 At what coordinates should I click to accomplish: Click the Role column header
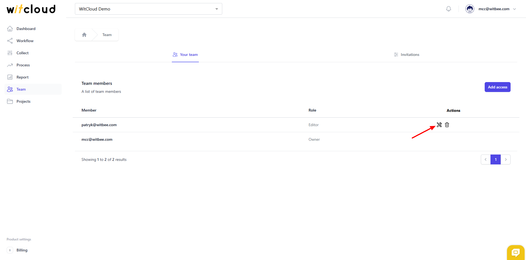(x=312, y=110)
